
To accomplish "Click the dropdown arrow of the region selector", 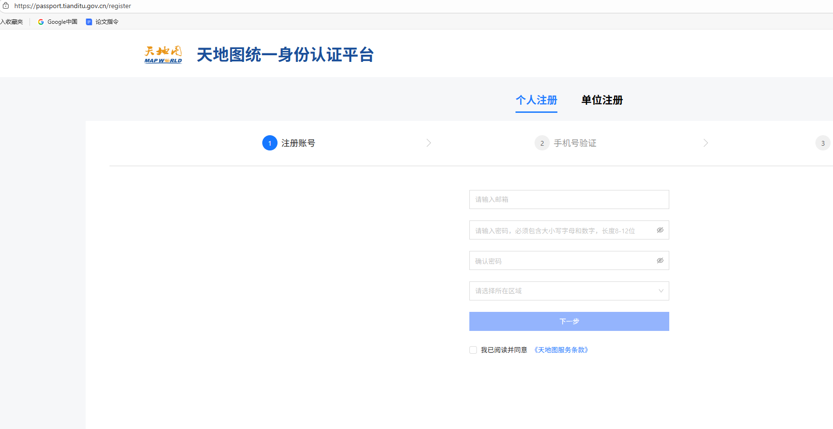I will pos(661,291).
